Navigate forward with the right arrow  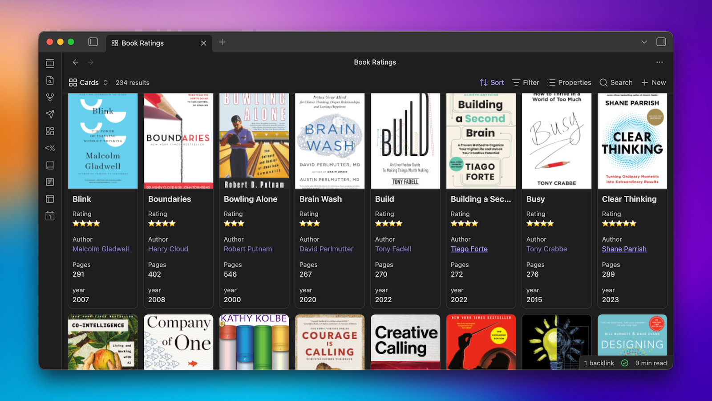coord(91,62)
